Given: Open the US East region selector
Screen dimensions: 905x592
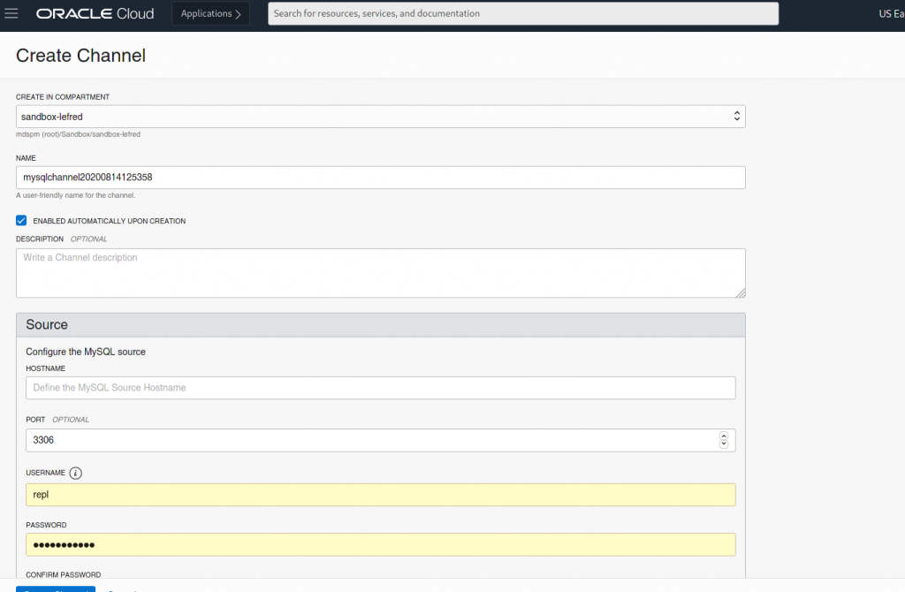Looking at the screenshot, I should coord(891,13).
